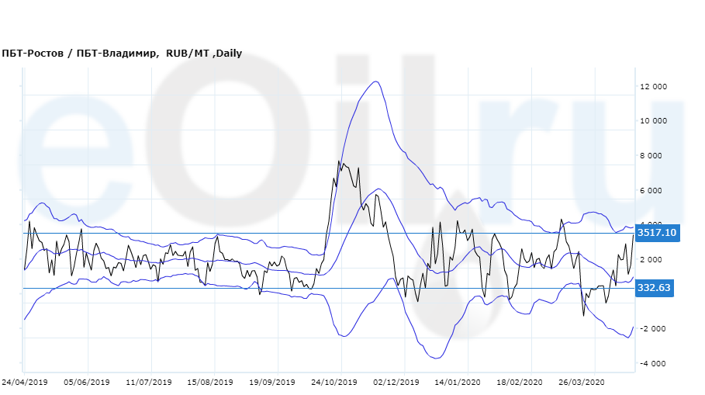Select the 18/02/2020 date on the axis
Screen dimensions: 705x395
pos(520,383)
